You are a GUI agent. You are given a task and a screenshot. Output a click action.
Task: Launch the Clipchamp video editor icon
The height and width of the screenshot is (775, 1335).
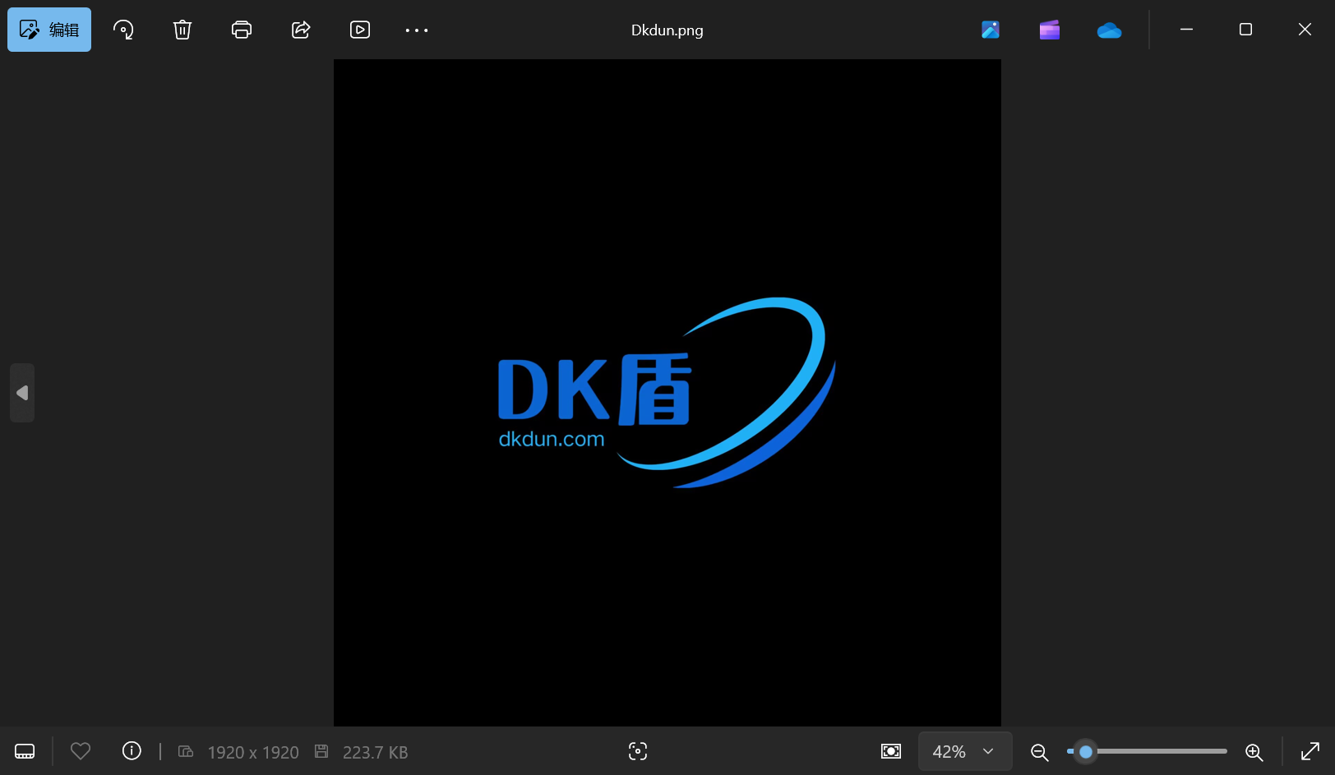coord(1050,30)
